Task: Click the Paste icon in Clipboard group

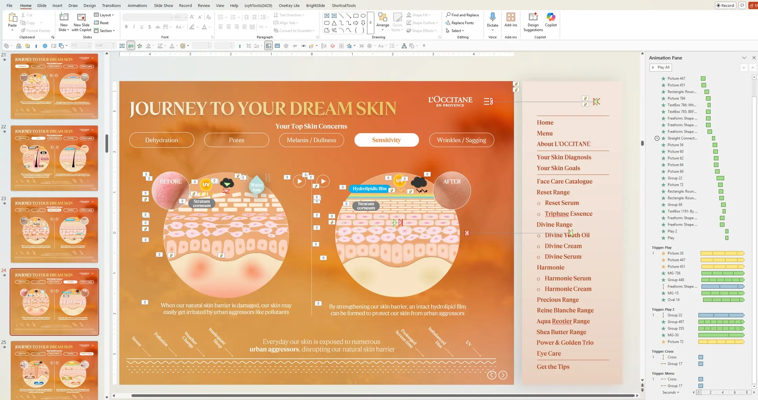Action: (x=13, y=18)
